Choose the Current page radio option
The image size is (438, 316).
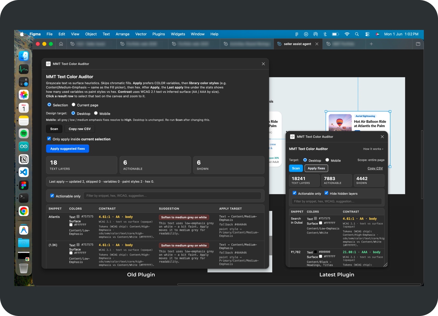(x=74, y=105)
